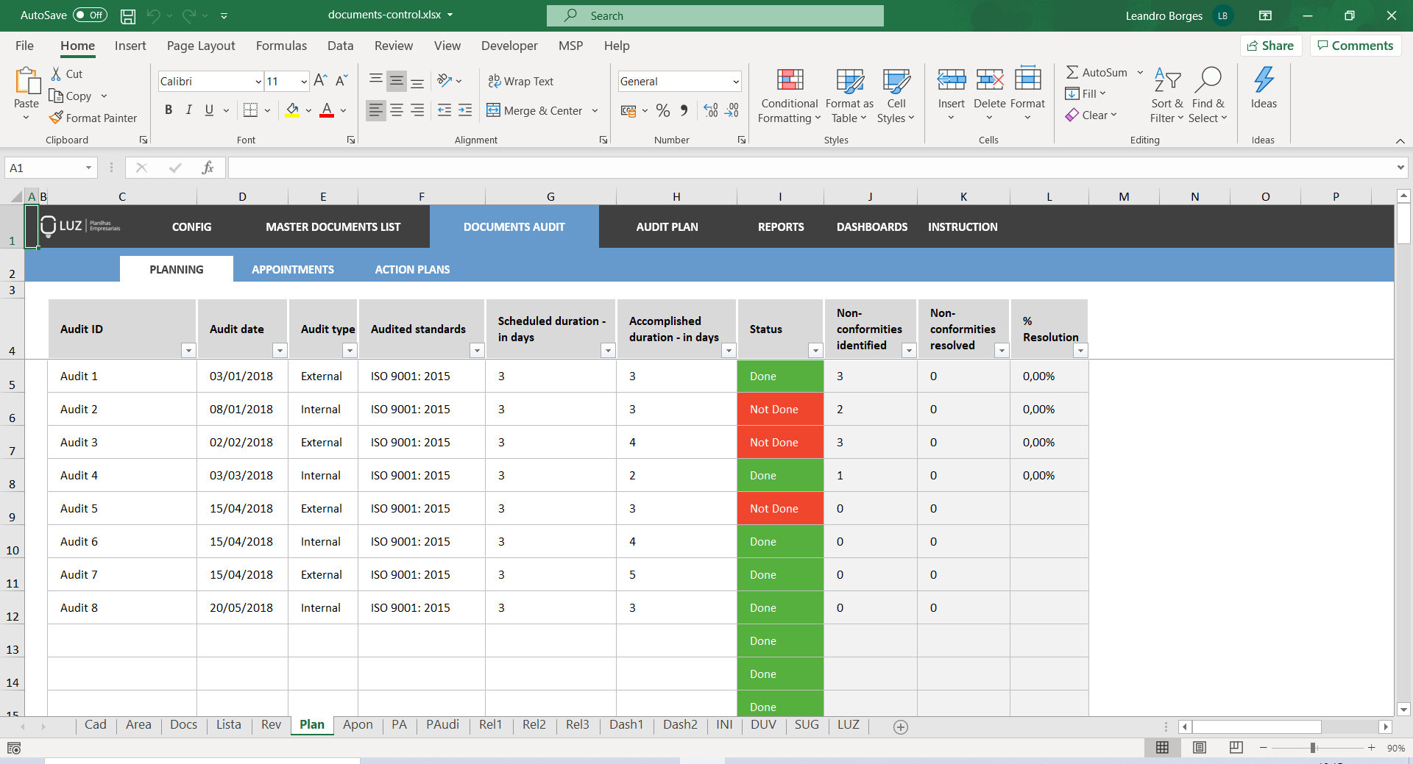This screenshot has height=764, width=1413.
Task: Toggle the AutoSave switch on
Action: click(x=88, y=15)
